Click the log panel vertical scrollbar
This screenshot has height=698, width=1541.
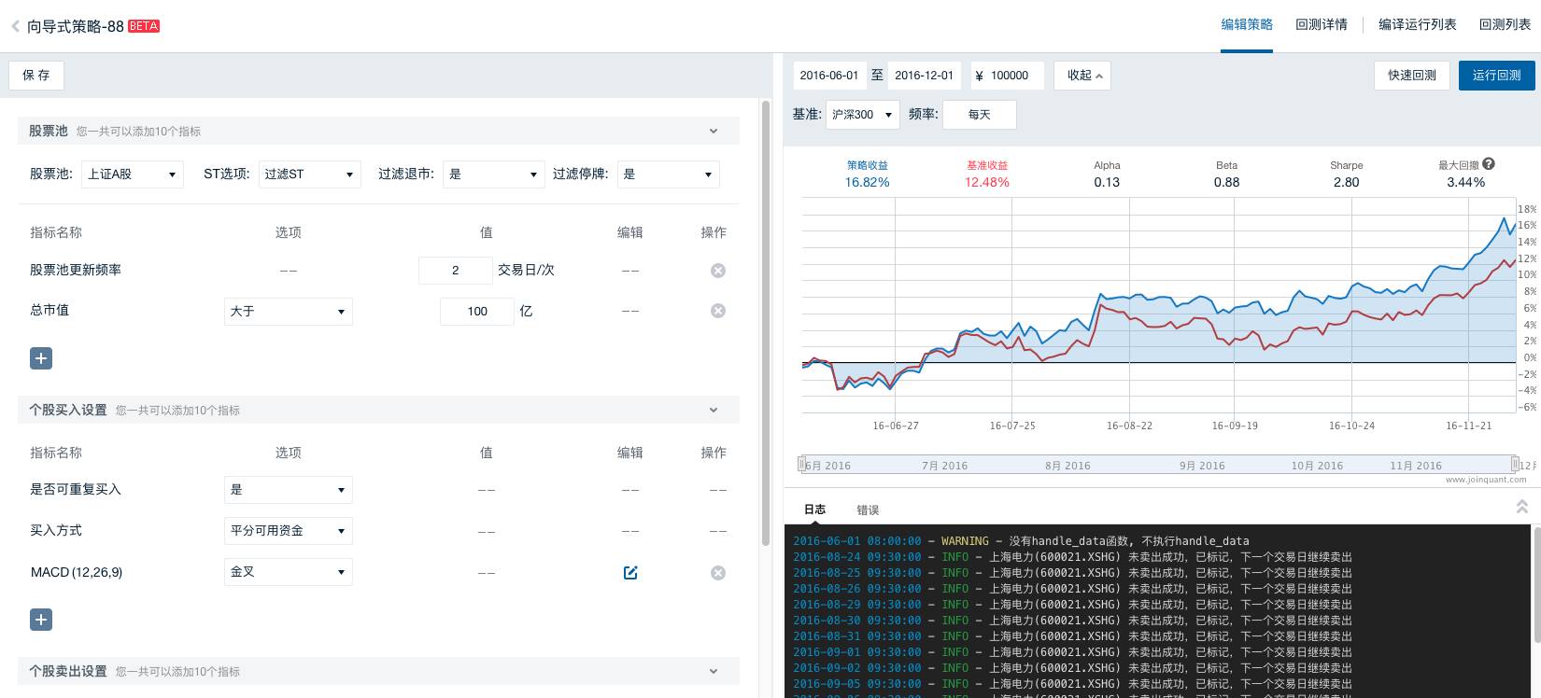click(x=1536, y=584)
